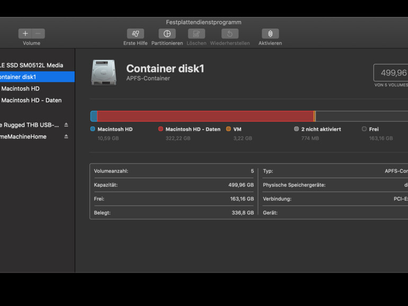Select Macintosh HD - Daten in sidebar

tap(37, 101)
